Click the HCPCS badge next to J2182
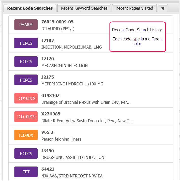The width and height of the screenshot is (180, 181). pyautogui.click(x=26, y=43)
